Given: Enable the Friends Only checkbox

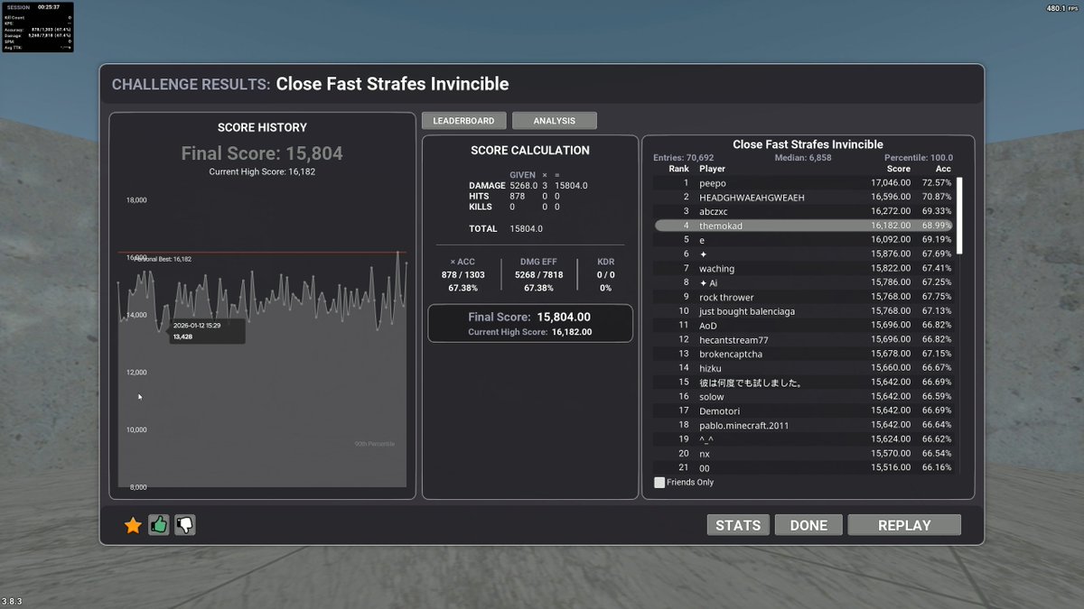Looking at the screenshot, I should (659, 483).
